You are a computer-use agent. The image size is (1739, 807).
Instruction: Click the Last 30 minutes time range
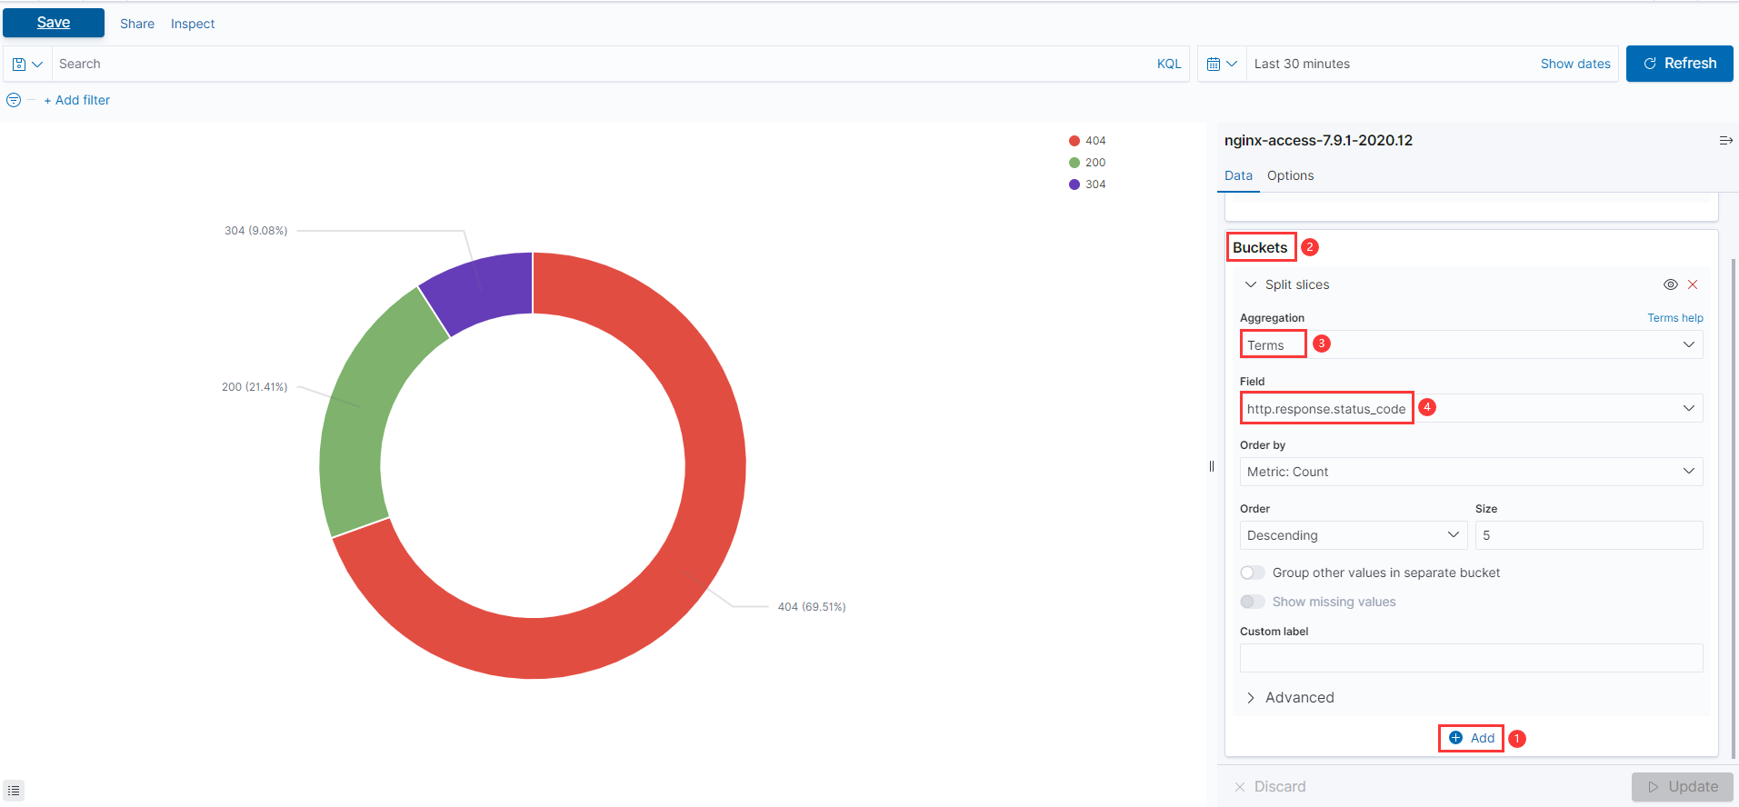[1302, 65]
